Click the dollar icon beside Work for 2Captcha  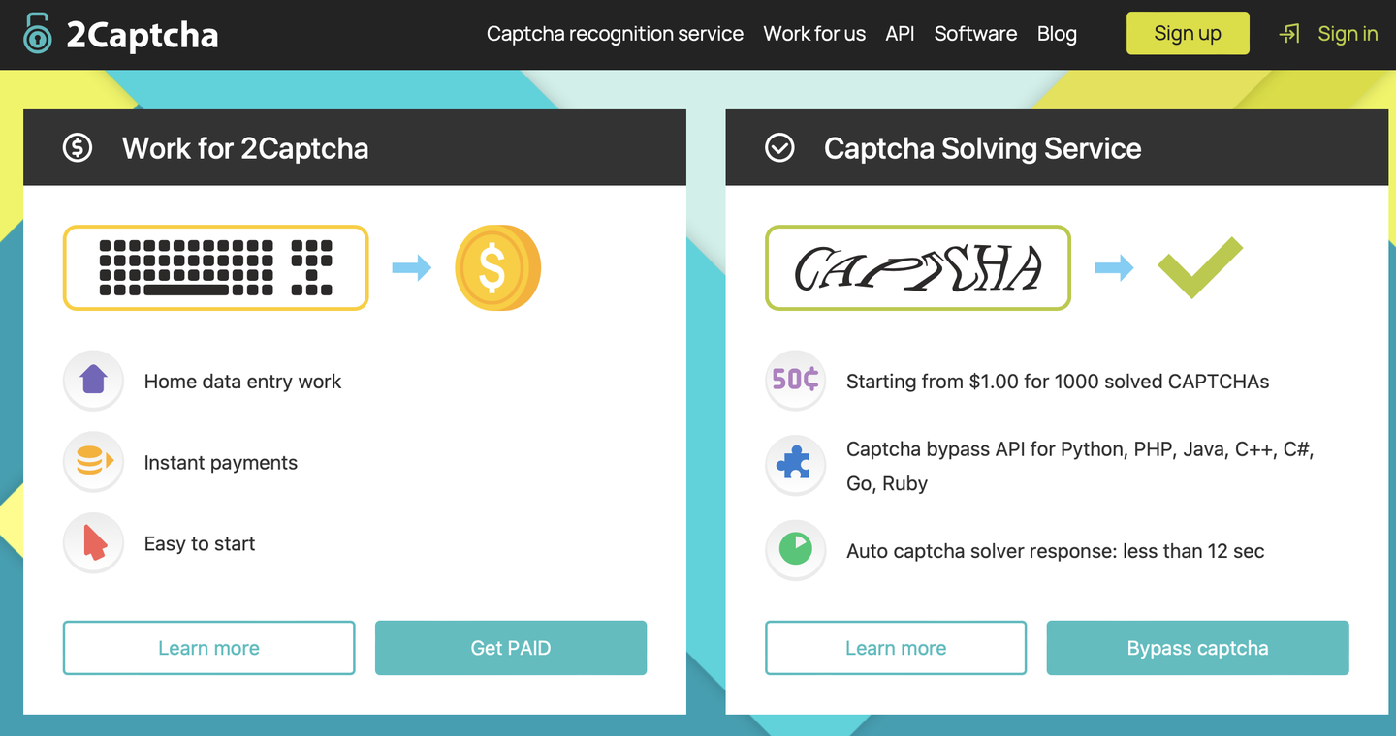(78, 148)
